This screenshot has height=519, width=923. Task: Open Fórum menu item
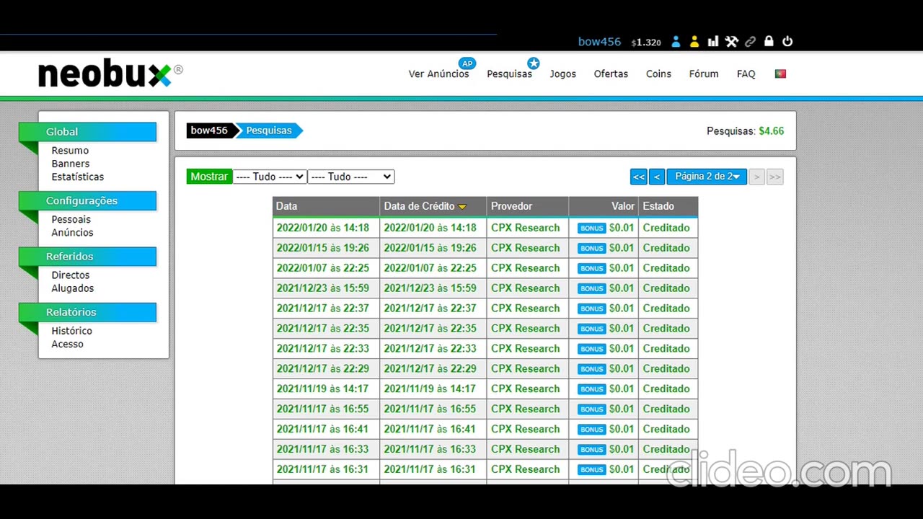point(704,74)
